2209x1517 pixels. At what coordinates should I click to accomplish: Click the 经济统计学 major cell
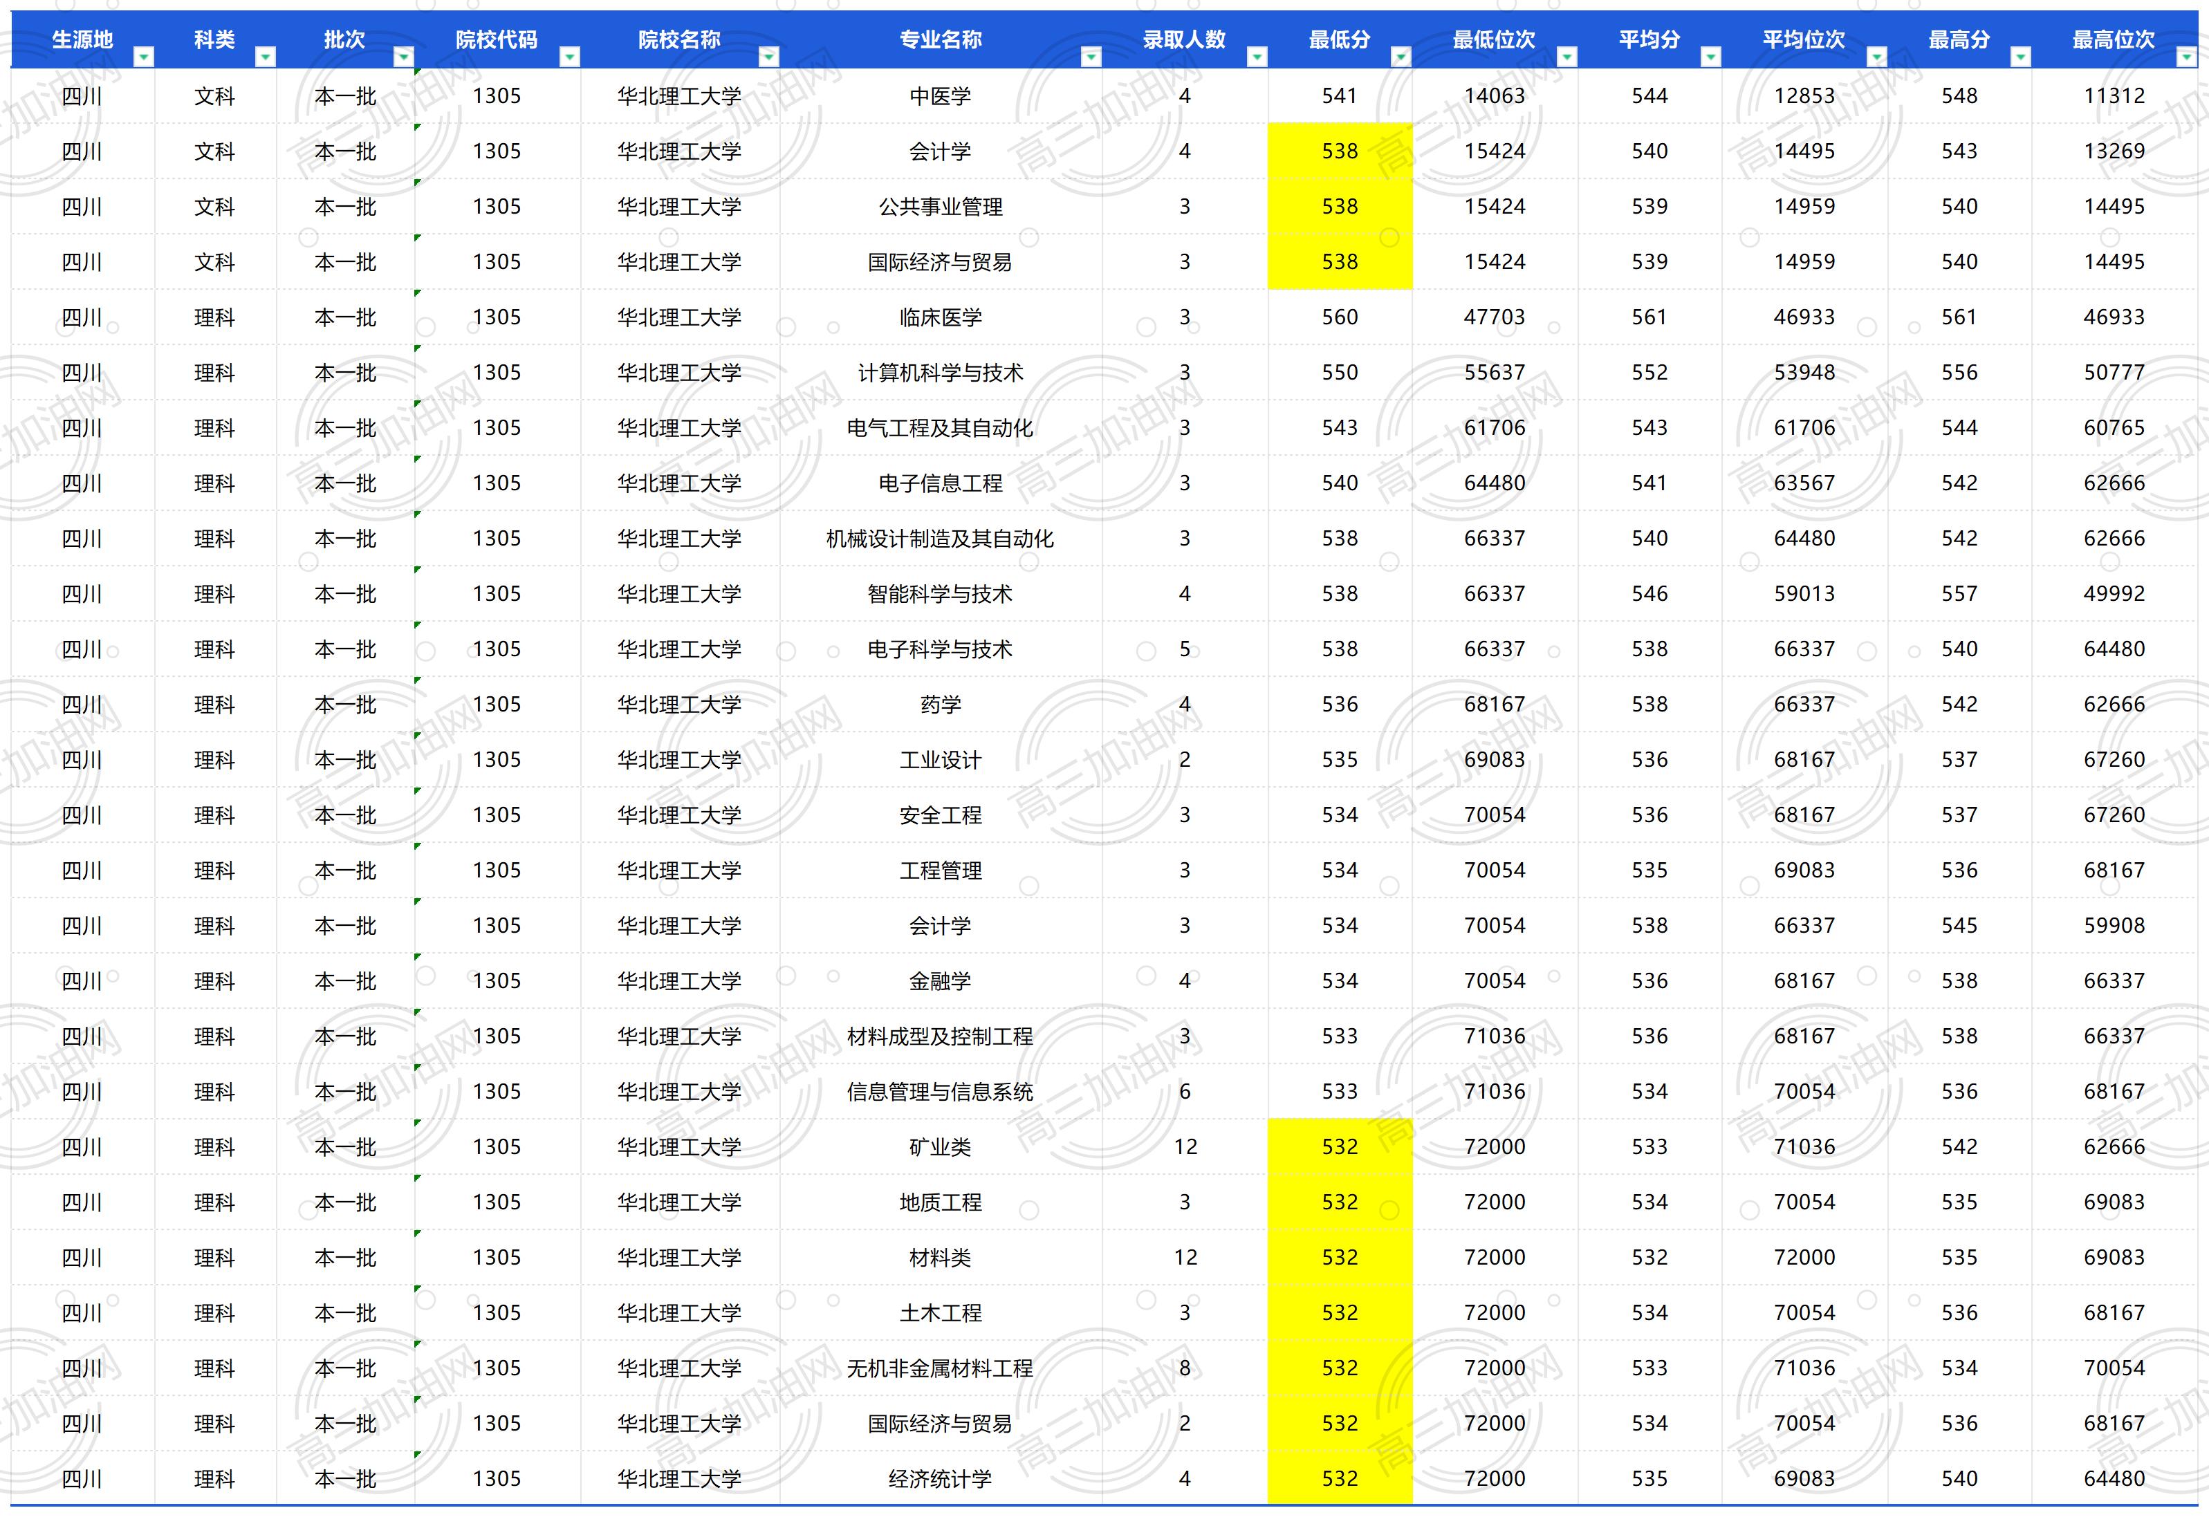click(x=940, y=1479)
